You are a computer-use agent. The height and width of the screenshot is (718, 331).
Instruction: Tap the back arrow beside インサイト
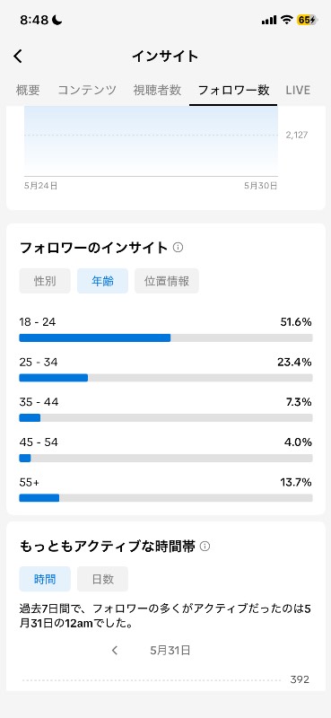18,57
